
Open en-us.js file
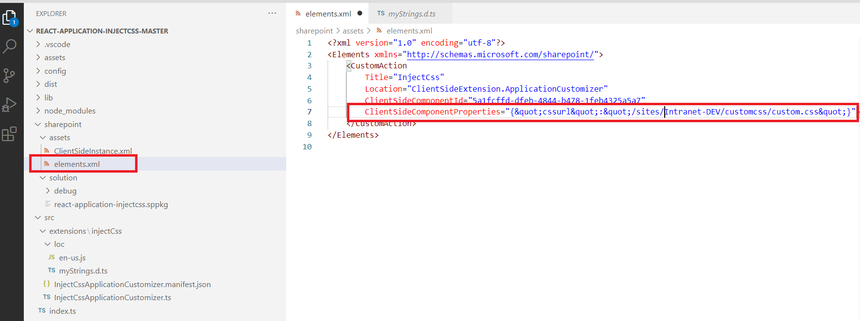pyautogui.click(x=72, y=258)
